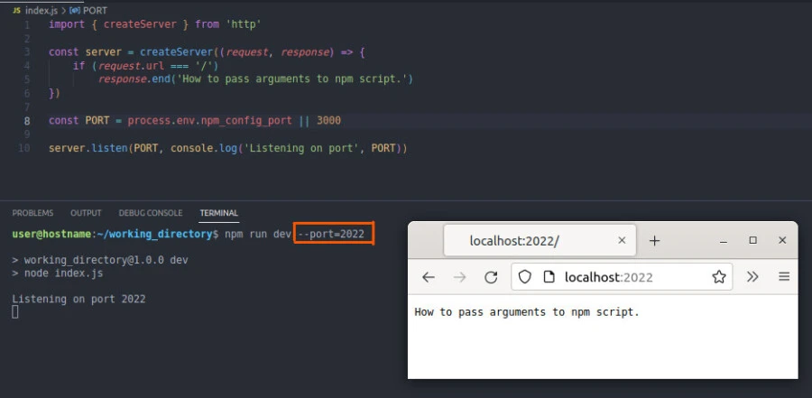This screenshot has height=398, width=812.
Task: Click line number 8 in editor gutter
Action: 27,120
